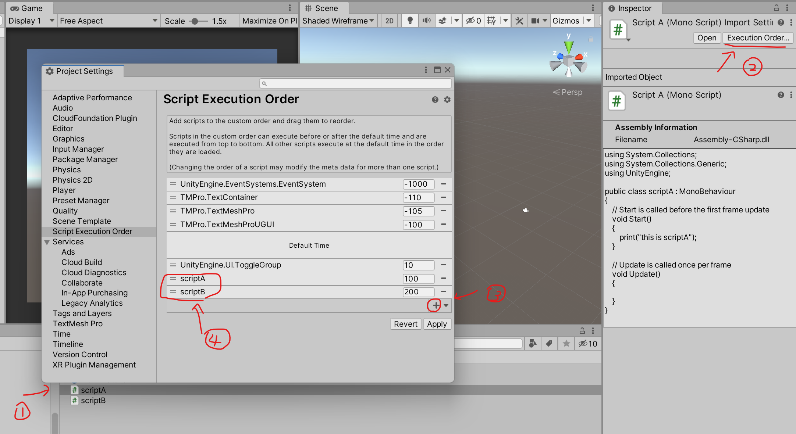This screenshot has width=796, height=434.
Task: Click scene camera settings icon
Action: click(x=535, y=21)
